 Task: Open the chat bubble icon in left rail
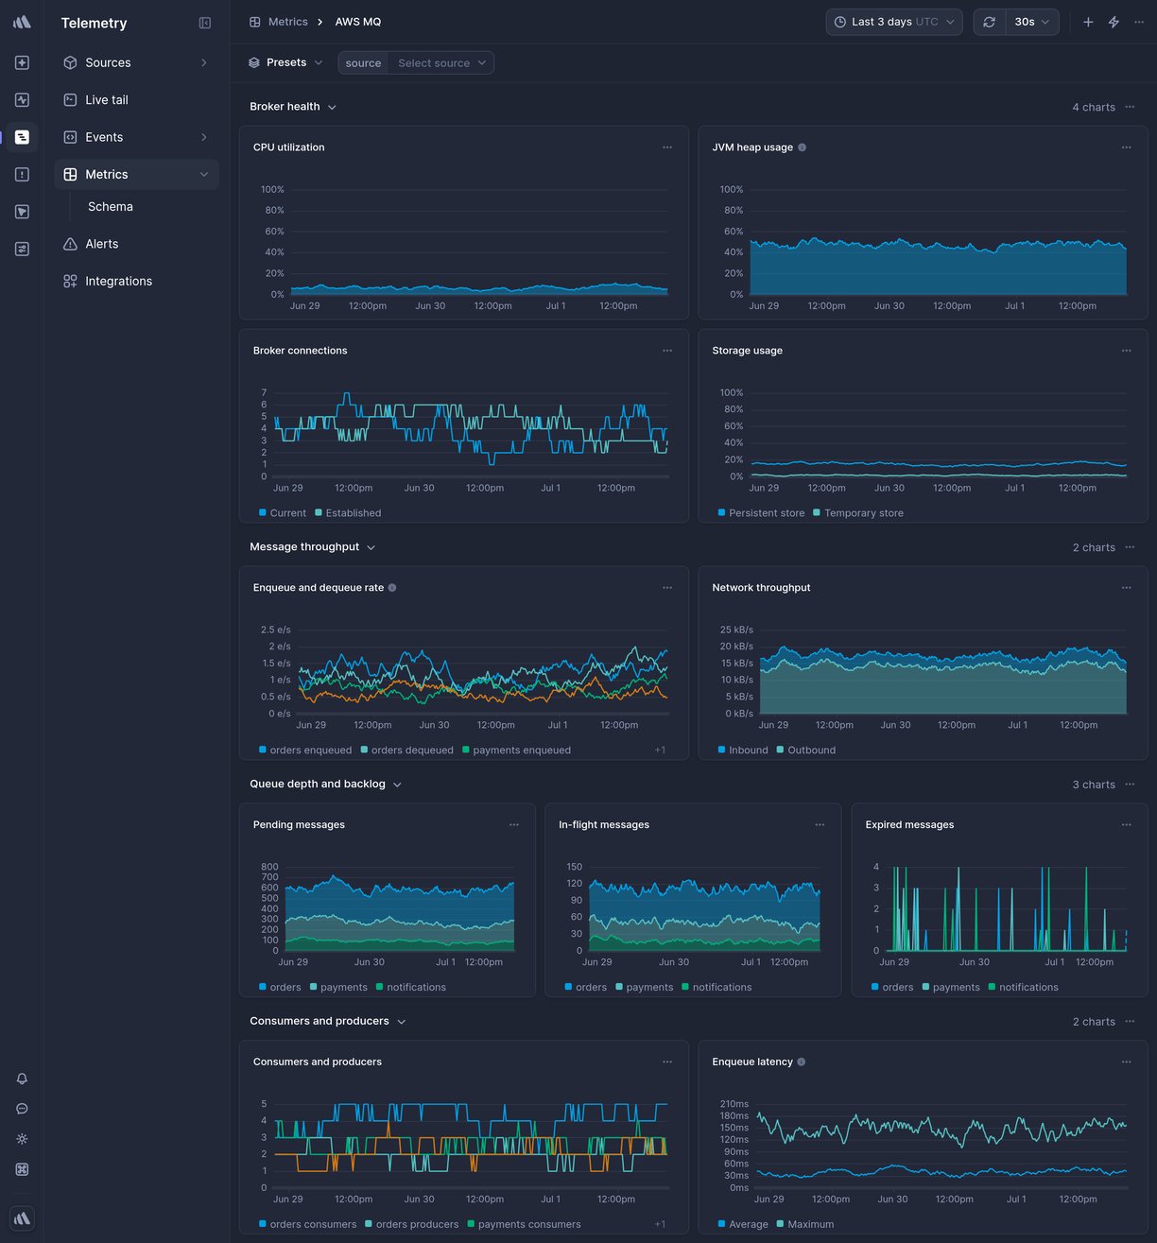[22, 1109]
